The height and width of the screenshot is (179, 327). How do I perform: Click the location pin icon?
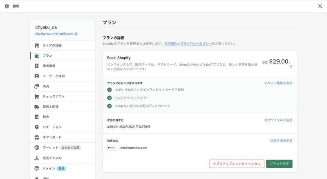click(37, 127)
